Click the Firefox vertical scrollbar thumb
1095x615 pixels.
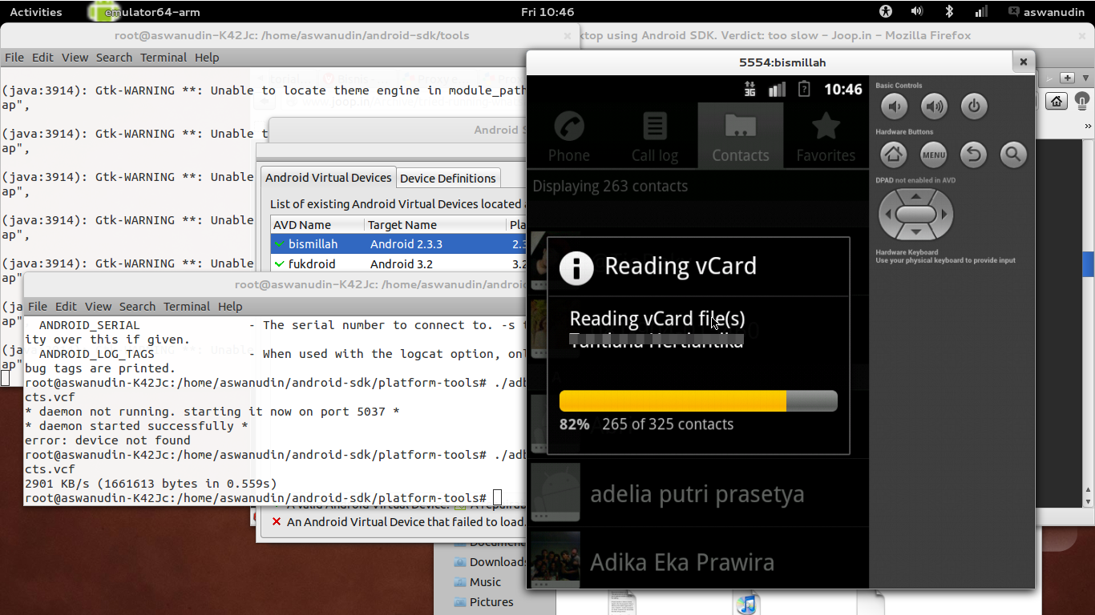pyautogui.click(x=1089, y=264)
